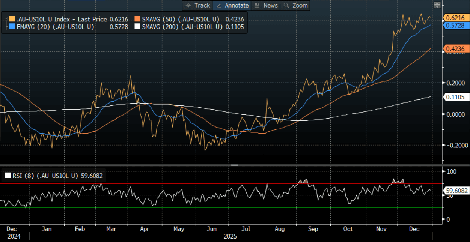Click the News list icon
Screen dimensions: 470x242
(257, 5)
